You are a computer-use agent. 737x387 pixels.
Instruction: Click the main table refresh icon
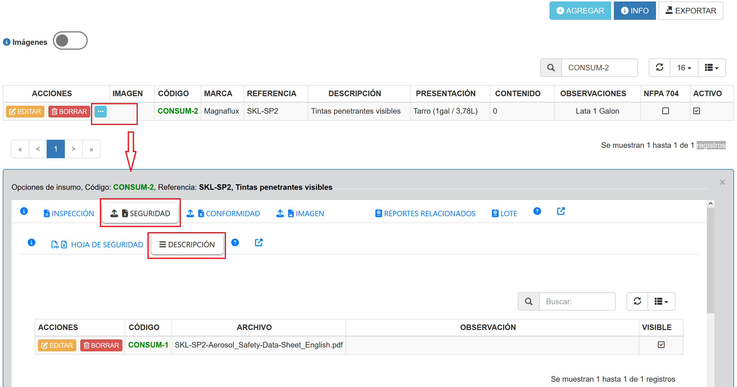coord(659,68)
